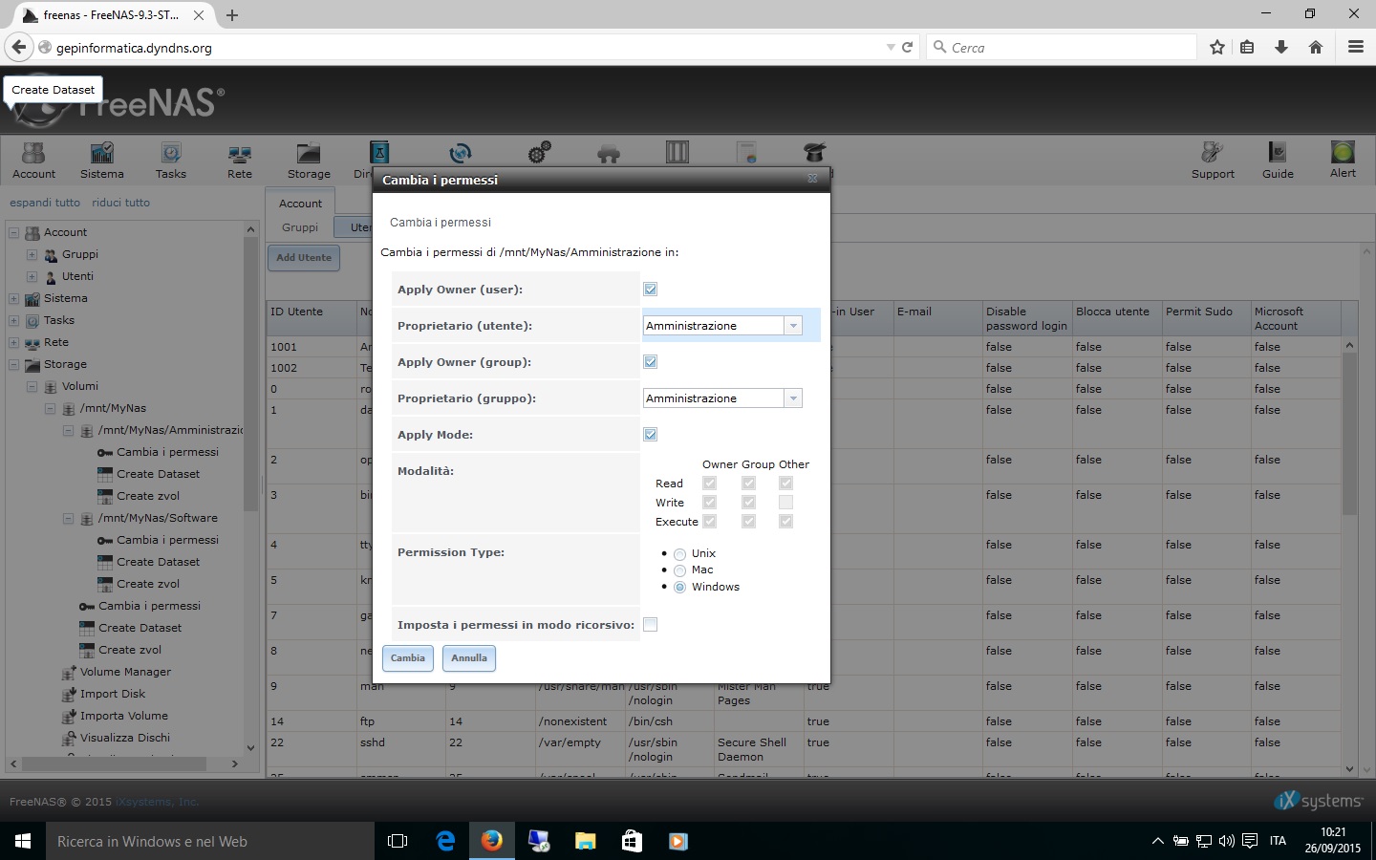Open Task View in taskbar

tap(398, 841)
